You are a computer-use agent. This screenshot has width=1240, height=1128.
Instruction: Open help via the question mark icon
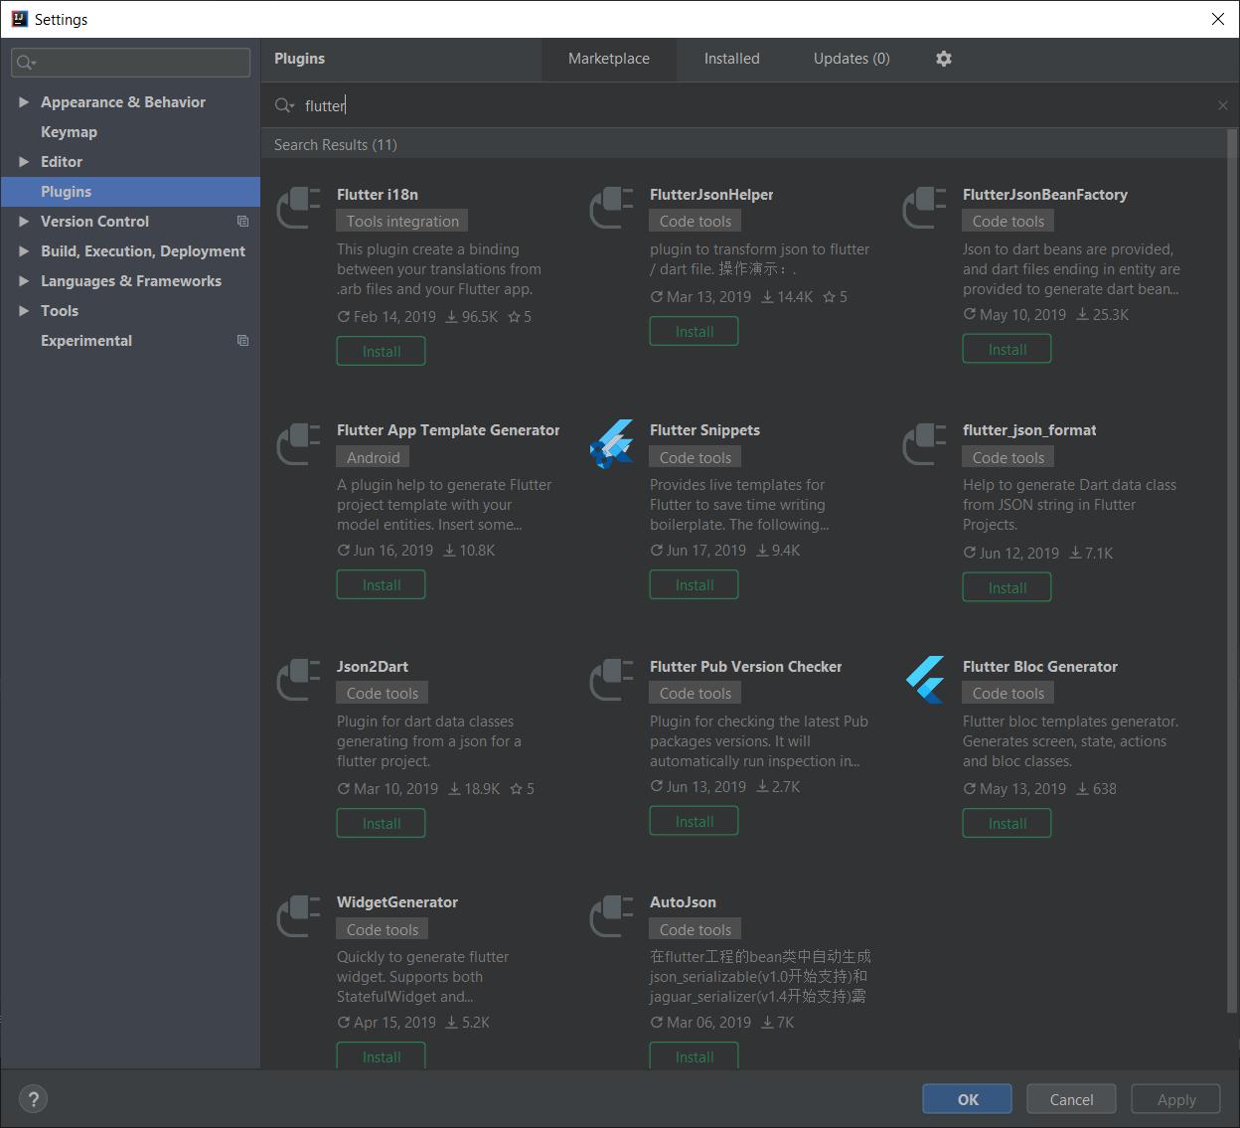coord(33,1098)
